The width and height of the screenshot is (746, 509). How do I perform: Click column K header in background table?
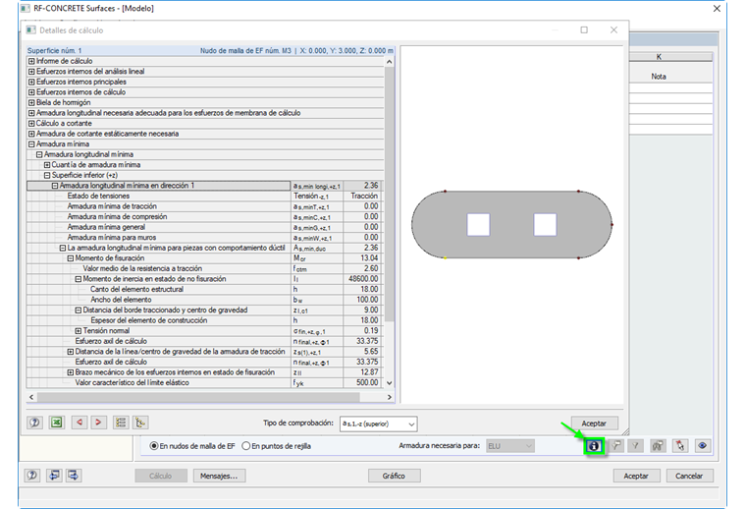click(659, 57)
